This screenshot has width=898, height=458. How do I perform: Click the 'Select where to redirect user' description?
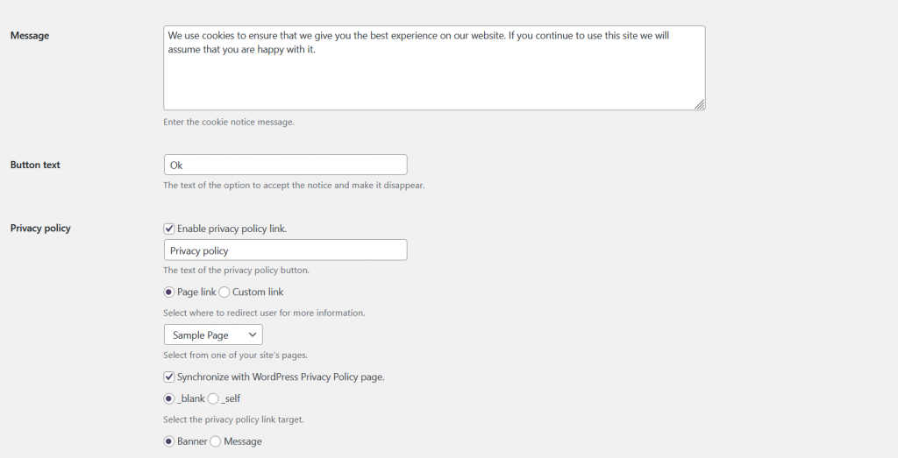[x=264, y=313]
